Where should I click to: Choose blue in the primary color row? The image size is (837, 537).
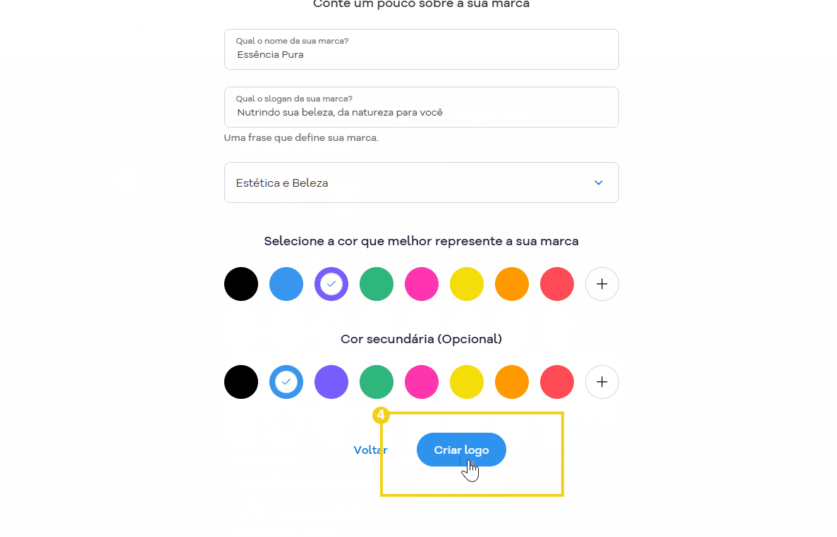pos(286,284)
